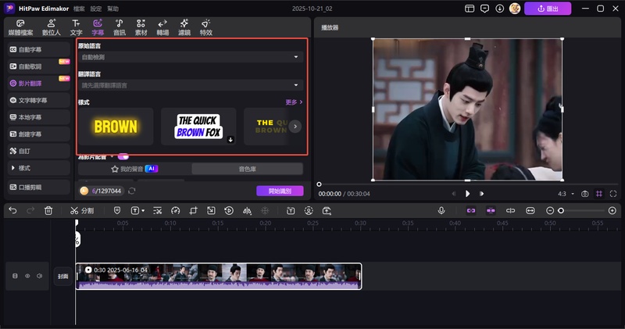
Task: Toggle the 為影片配音 dubbing switch
Action: pos(123,156)
